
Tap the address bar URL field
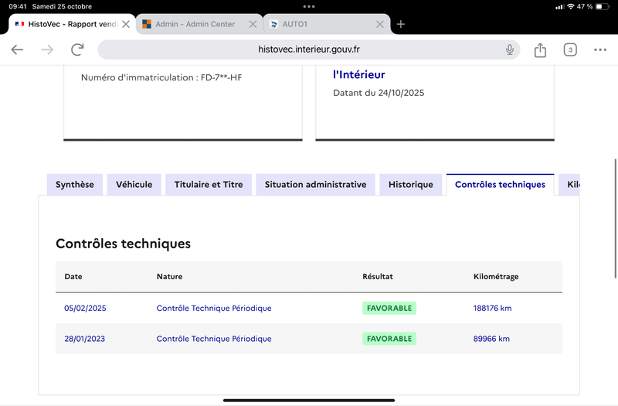pyautogui.click(x=309, y=49)
